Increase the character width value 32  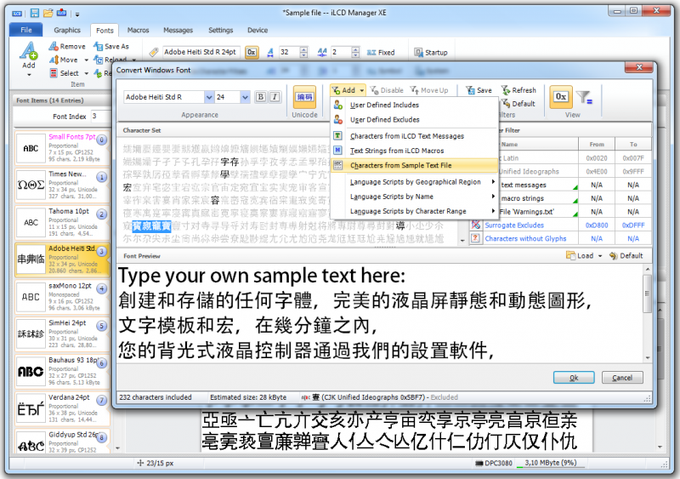point(303,49)
